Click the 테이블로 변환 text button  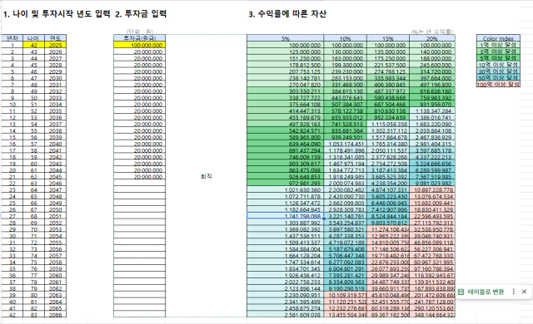[486, 292]
